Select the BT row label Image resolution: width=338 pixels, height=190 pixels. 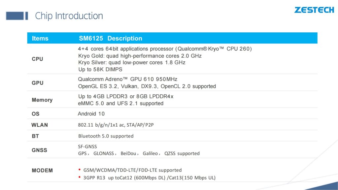35,136
